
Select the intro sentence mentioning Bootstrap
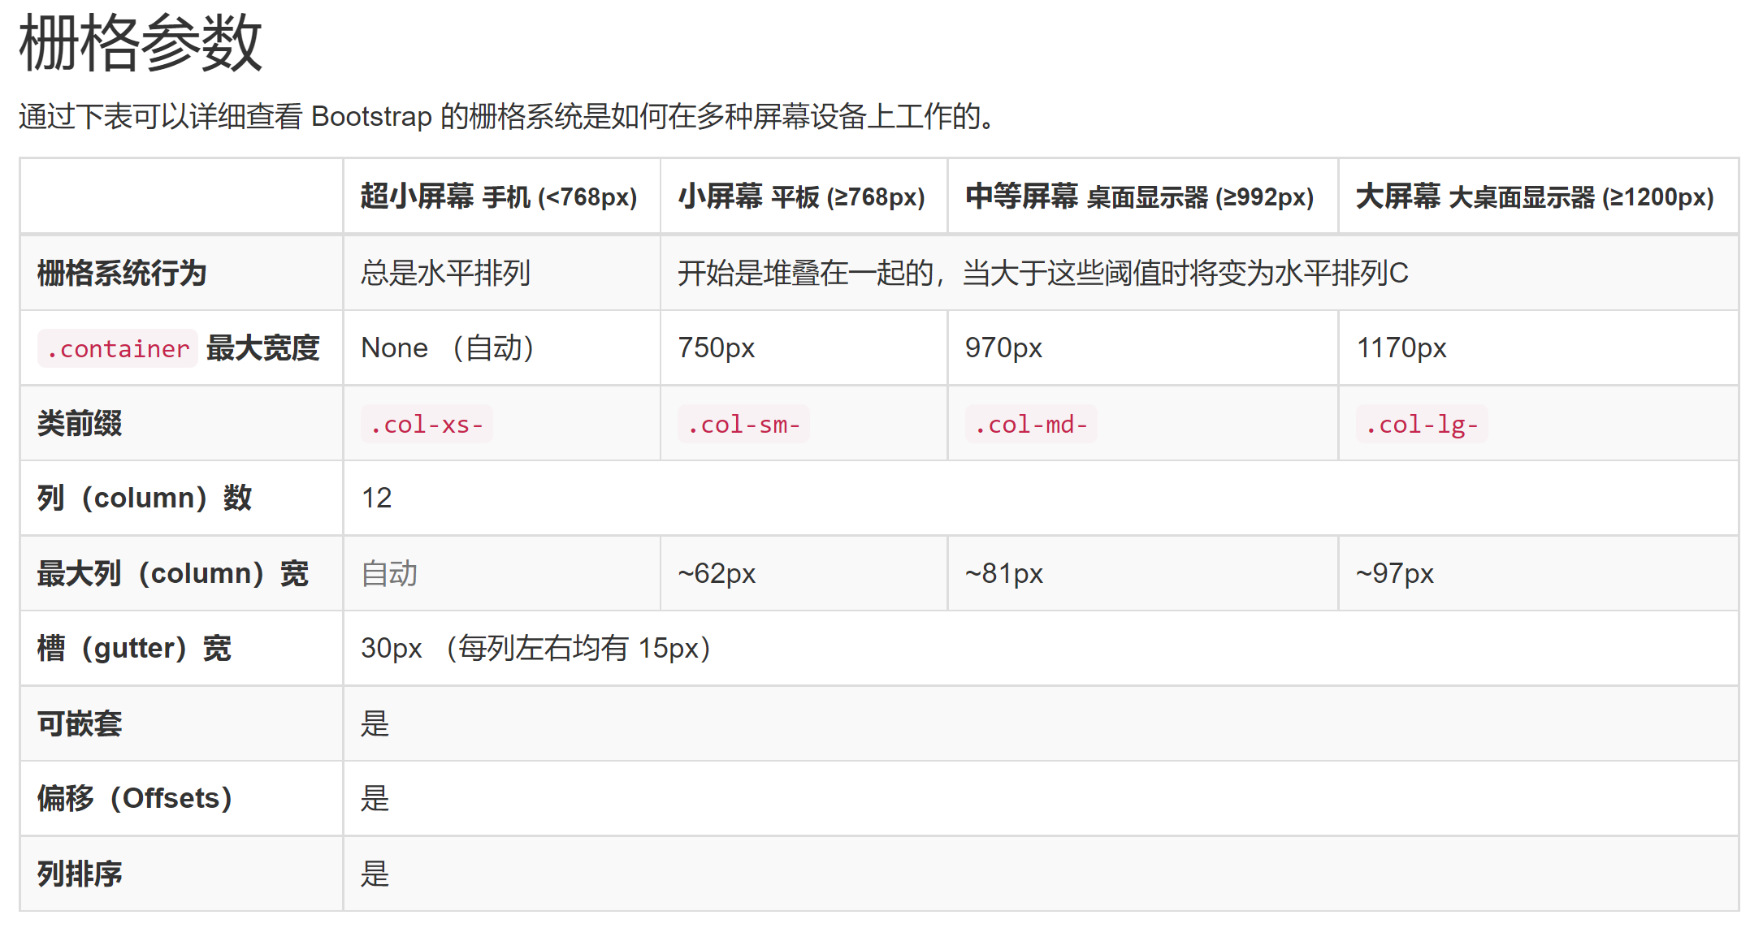(x=506, y=116)
